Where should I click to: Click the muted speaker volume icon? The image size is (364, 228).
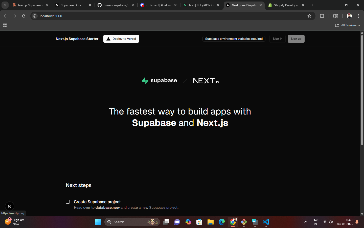click(331, 222)
